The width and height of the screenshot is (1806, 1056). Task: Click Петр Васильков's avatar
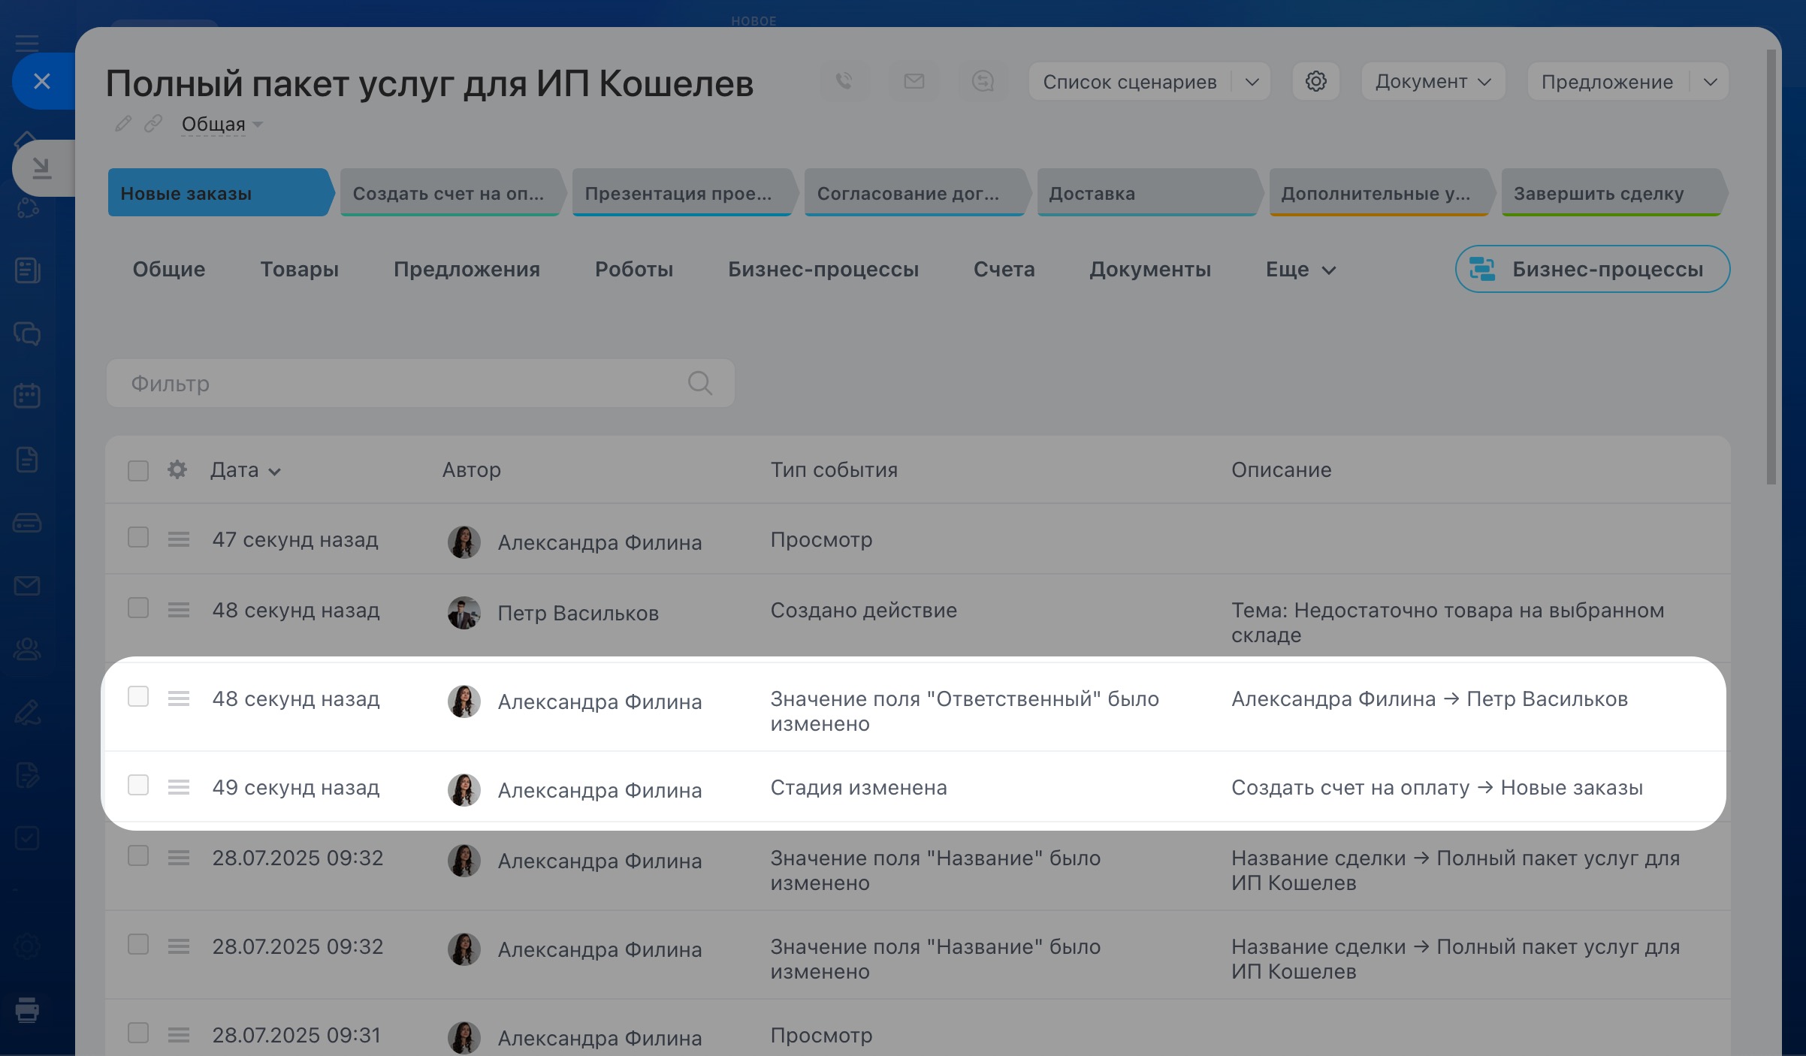pos(464,613)
